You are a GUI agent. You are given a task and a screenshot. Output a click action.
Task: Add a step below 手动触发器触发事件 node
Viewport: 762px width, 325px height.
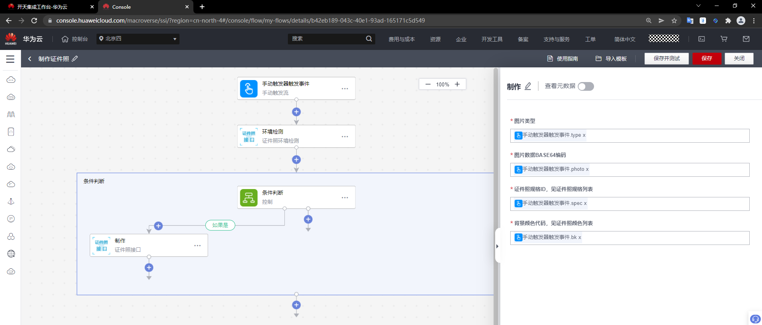click(x=296, y=112)
